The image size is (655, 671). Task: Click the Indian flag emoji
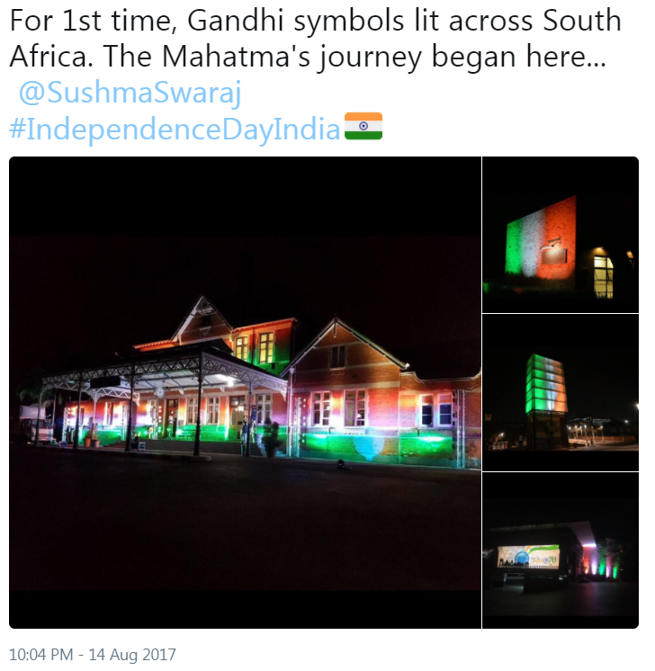point(363,126)
